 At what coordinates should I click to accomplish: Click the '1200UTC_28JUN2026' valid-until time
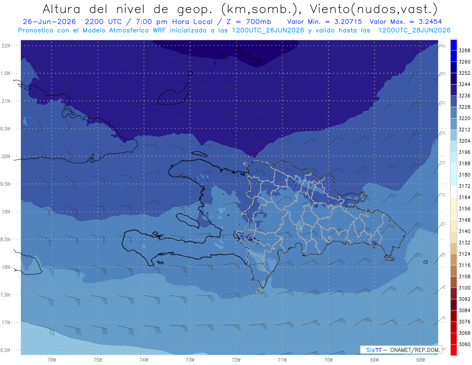[x=414, y=30]
